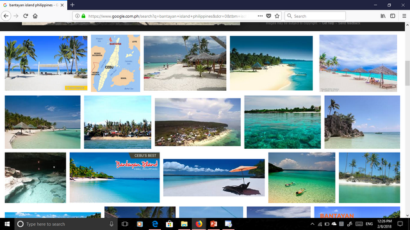Open the ENG language indicator
The image size is (410, 230).
tap(369, 224)
